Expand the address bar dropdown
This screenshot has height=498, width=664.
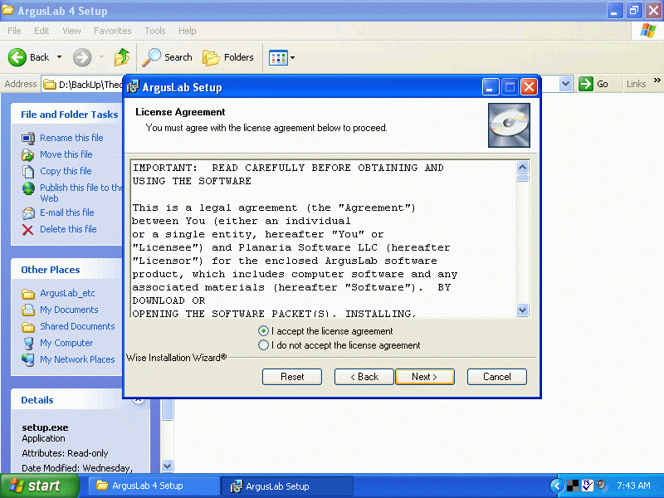click(565, 84)
